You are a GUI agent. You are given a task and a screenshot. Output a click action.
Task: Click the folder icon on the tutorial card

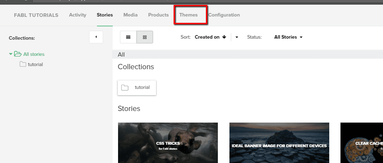click(125, 87)
